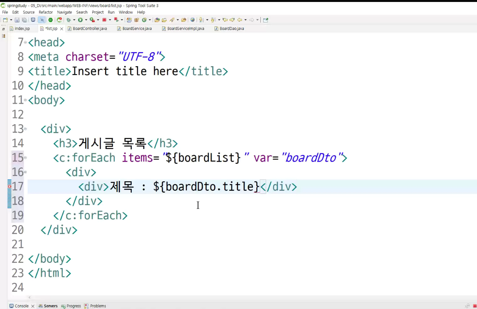
Task: Collapse the c:forEach fold on line 15
Action: coord(26,157)
